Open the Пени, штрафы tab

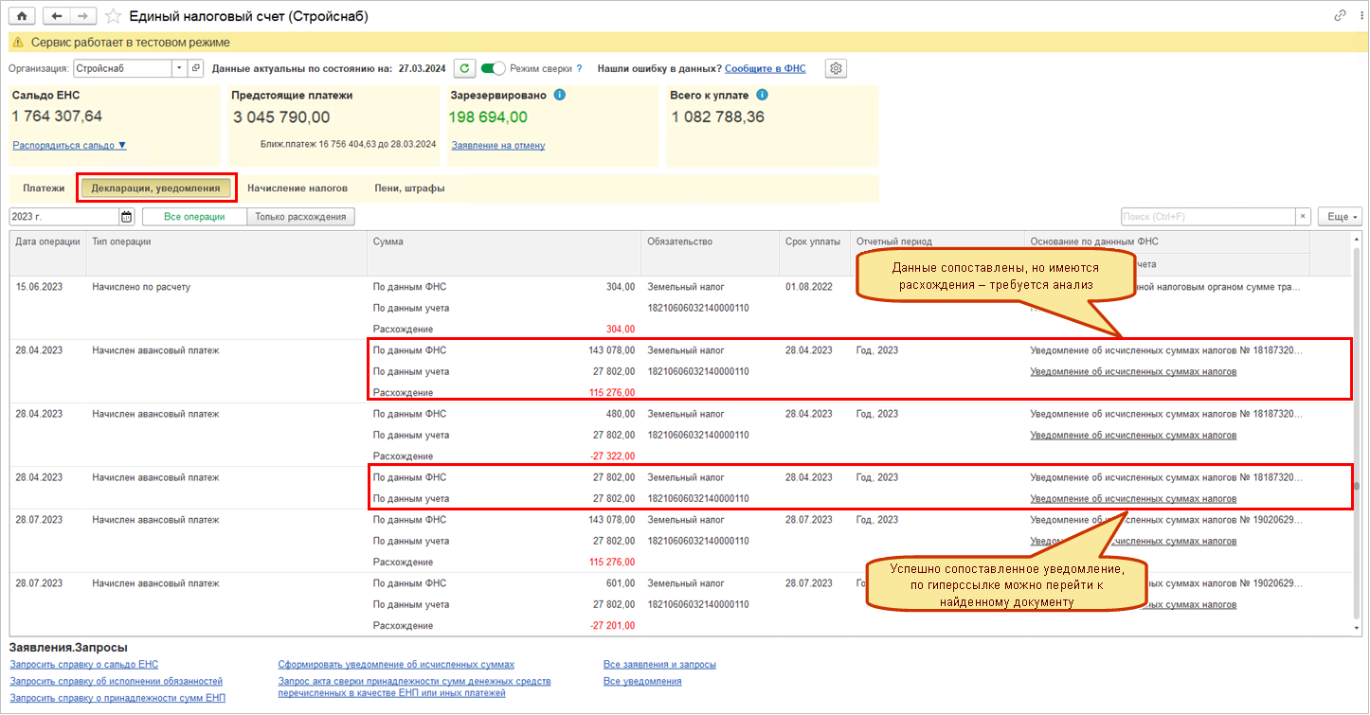tap(409, 188)
